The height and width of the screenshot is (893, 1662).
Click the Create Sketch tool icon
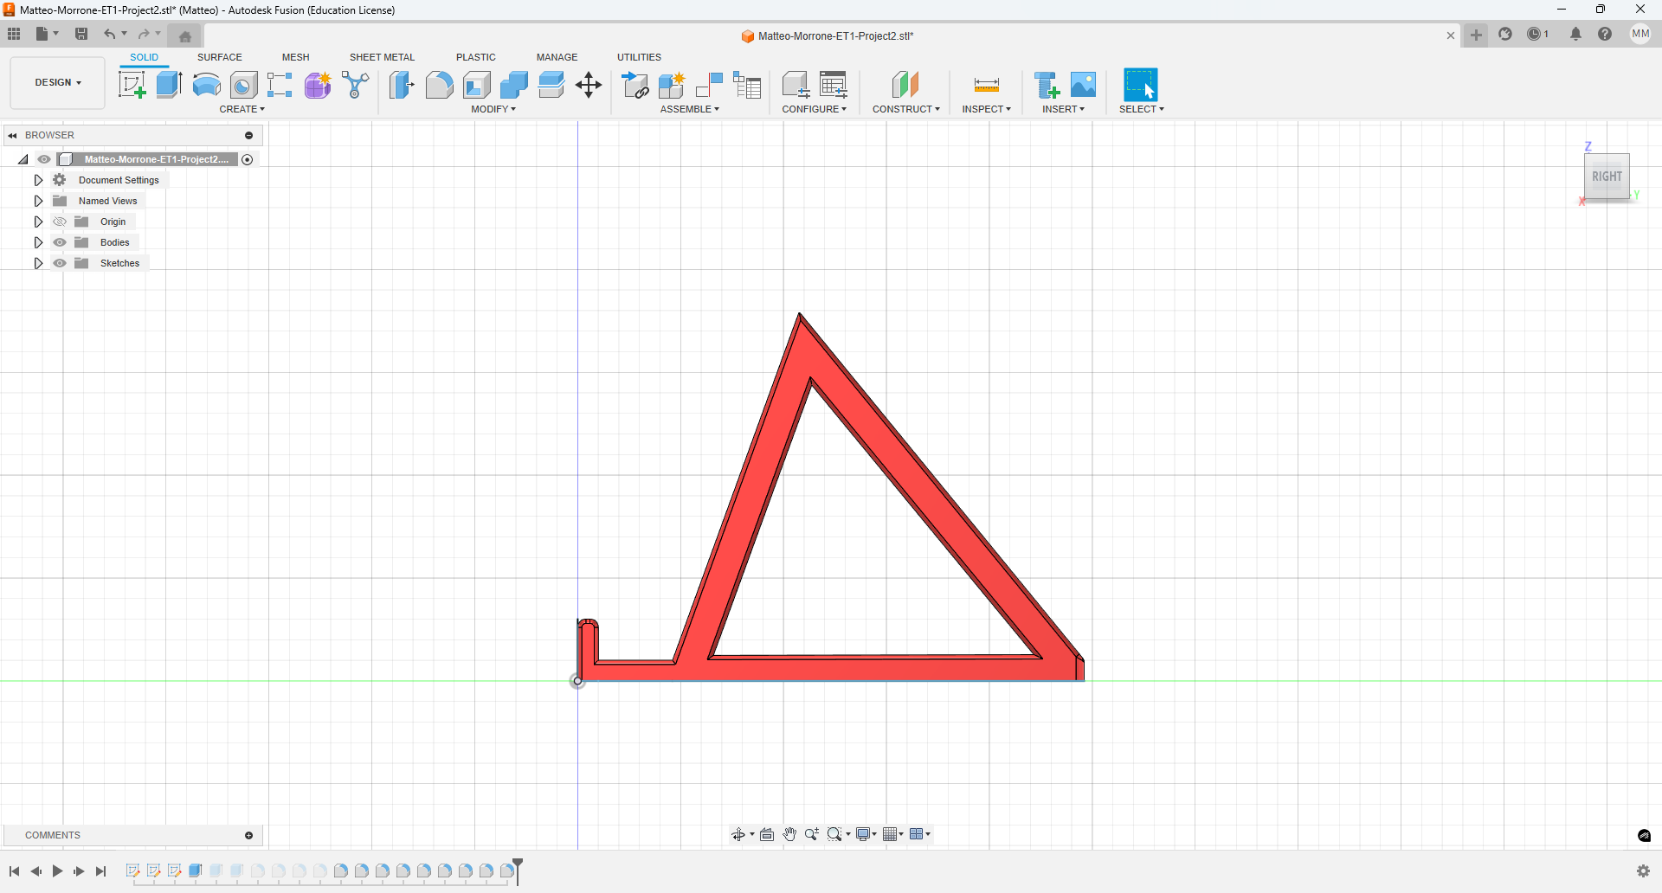[x=132, y=85]
